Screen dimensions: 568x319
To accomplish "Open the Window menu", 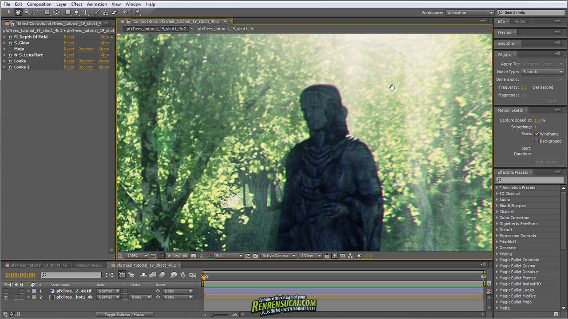I will [133, 4].
